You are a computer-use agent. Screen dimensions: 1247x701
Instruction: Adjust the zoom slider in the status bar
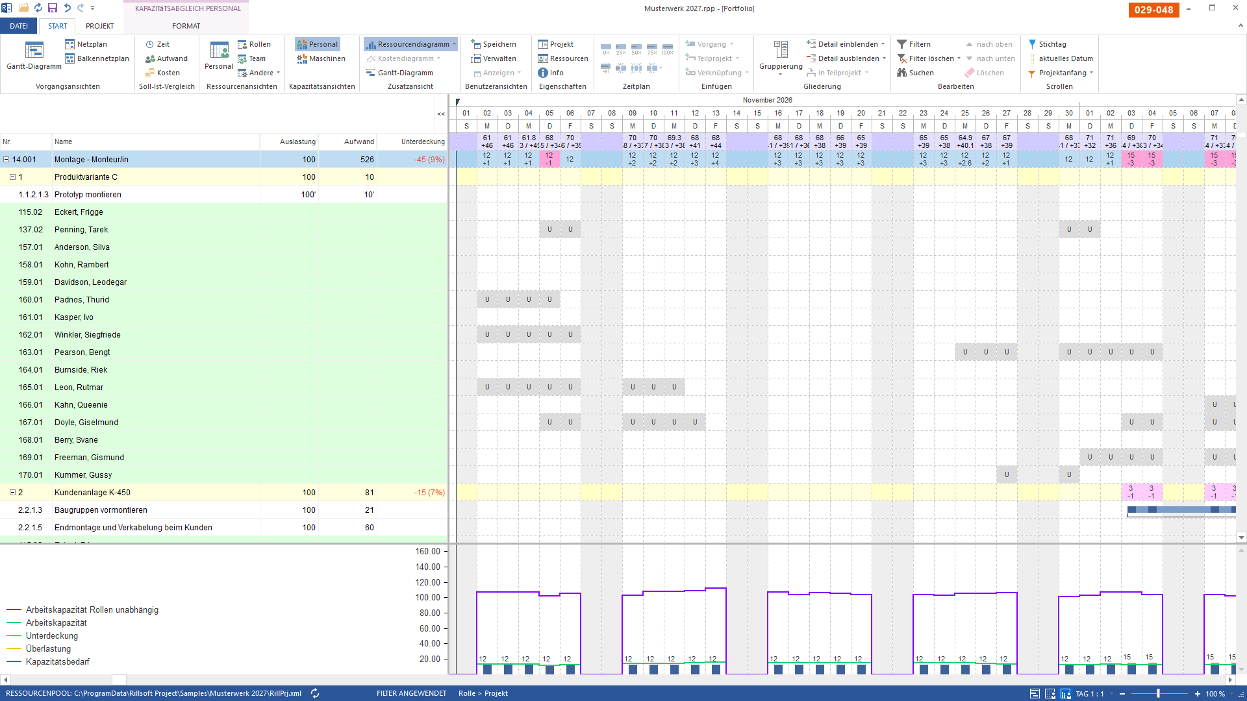[1158, 694]
